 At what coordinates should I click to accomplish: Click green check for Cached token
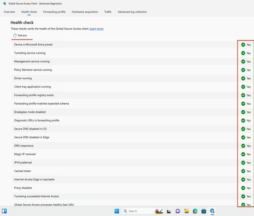click(x=243, y=171)
